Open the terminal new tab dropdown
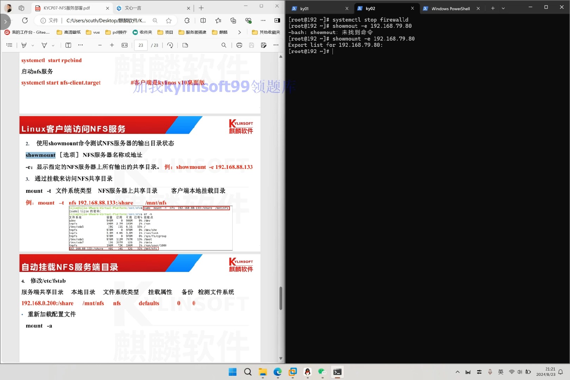 [503, 8]
